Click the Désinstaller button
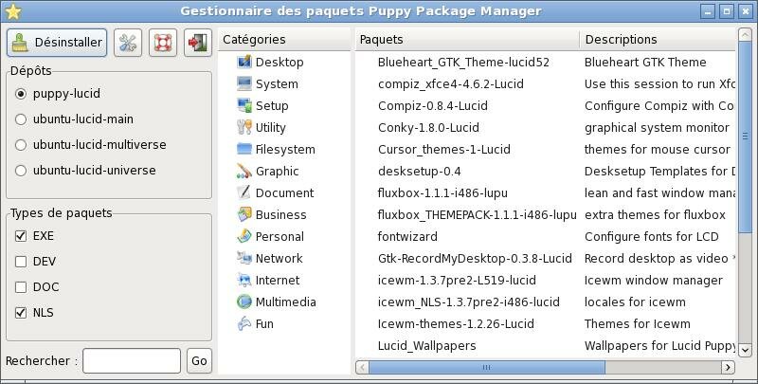 tap(57, 43)
